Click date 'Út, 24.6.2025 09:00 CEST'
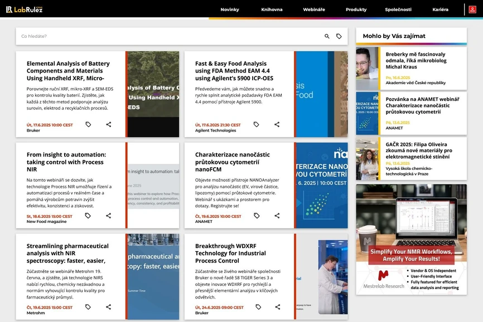The image size is (483, 322). pos(219,308)
